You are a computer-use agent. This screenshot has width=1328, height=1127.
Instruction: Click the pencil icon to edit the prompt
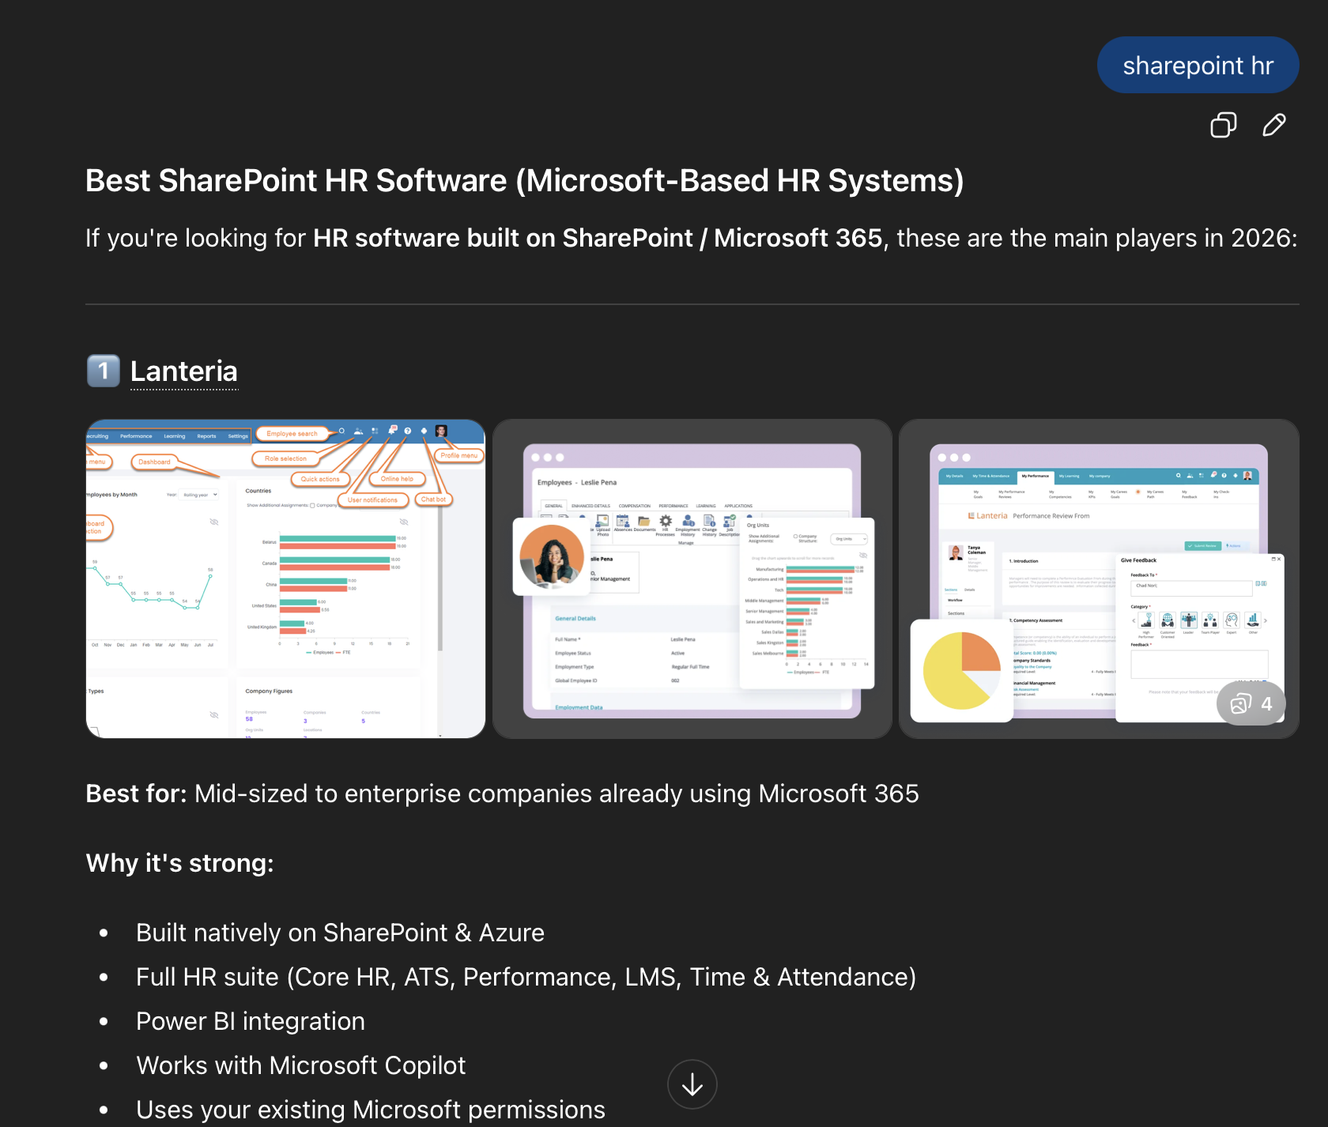1274,125
